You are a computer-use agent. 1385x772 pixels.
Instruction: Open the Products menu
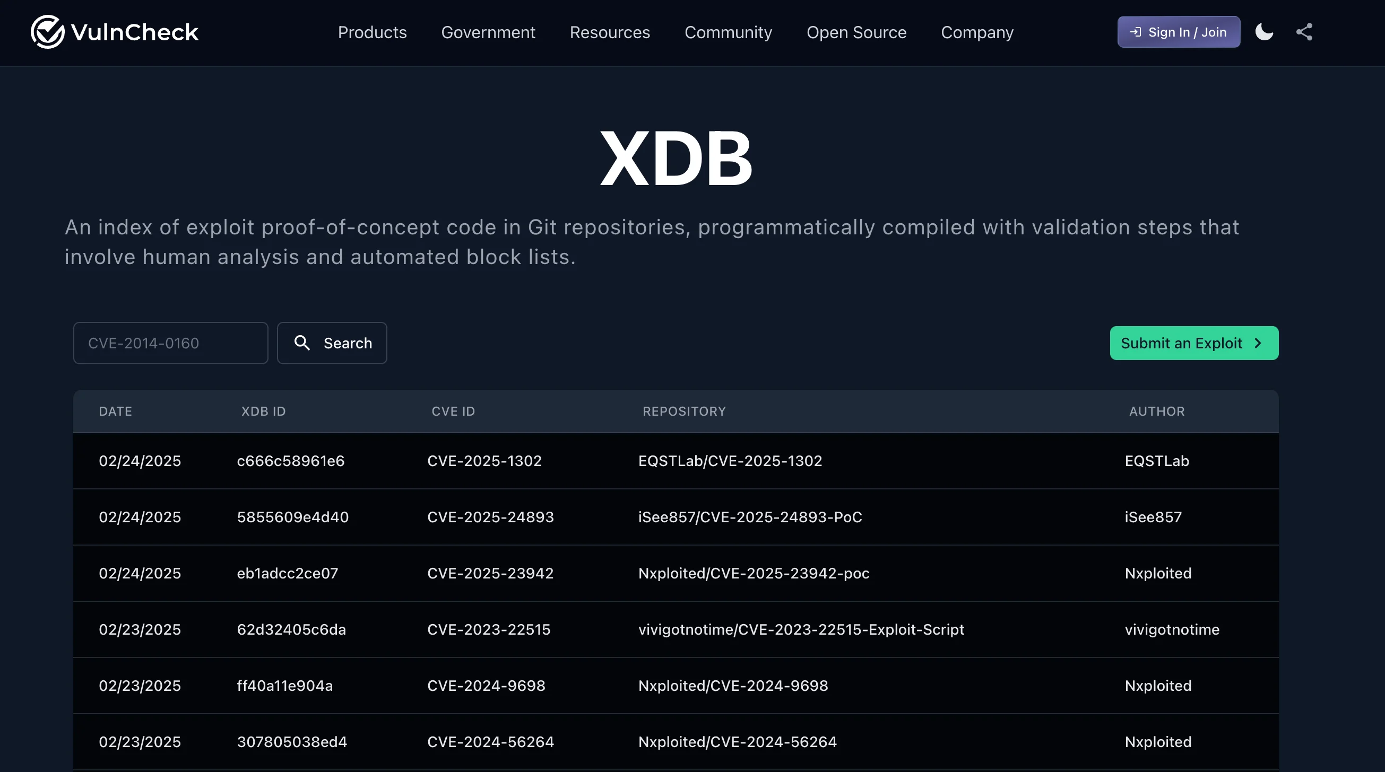click(372, 32)
